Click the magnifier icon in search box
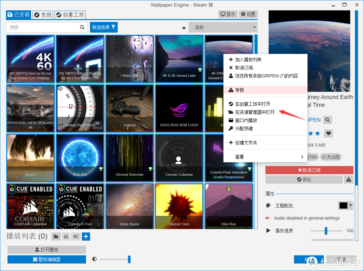This screenshot has height=271, width=364. (x=82, y=27)
